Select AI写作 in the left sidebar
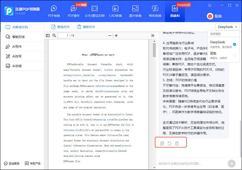Viewport: 242px width, 170px height. click(x=17, y=47)
